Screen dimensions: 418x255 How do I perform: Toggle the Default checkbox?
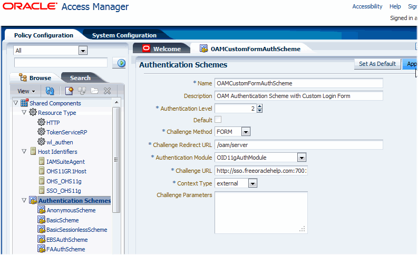click(218, 120)
